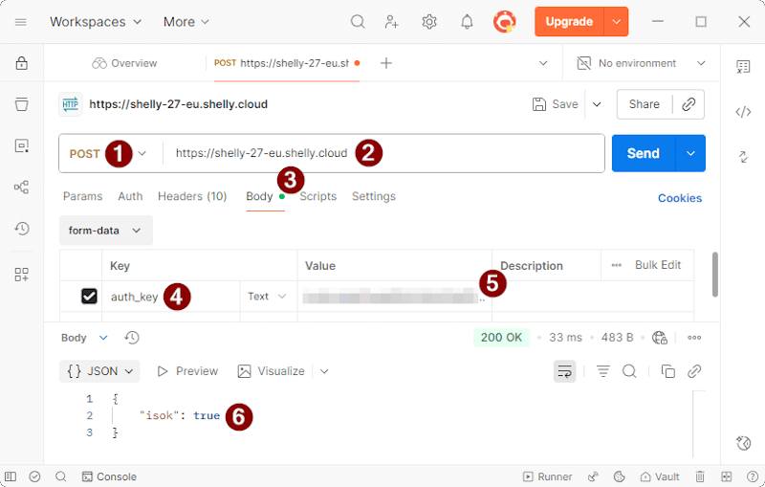The image size is (765, 487).
Task: Open the settings gear in header
Action: 429,21
